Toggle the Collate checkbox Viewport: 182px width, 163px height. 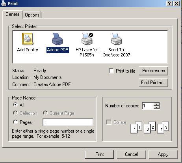[109, 122]
